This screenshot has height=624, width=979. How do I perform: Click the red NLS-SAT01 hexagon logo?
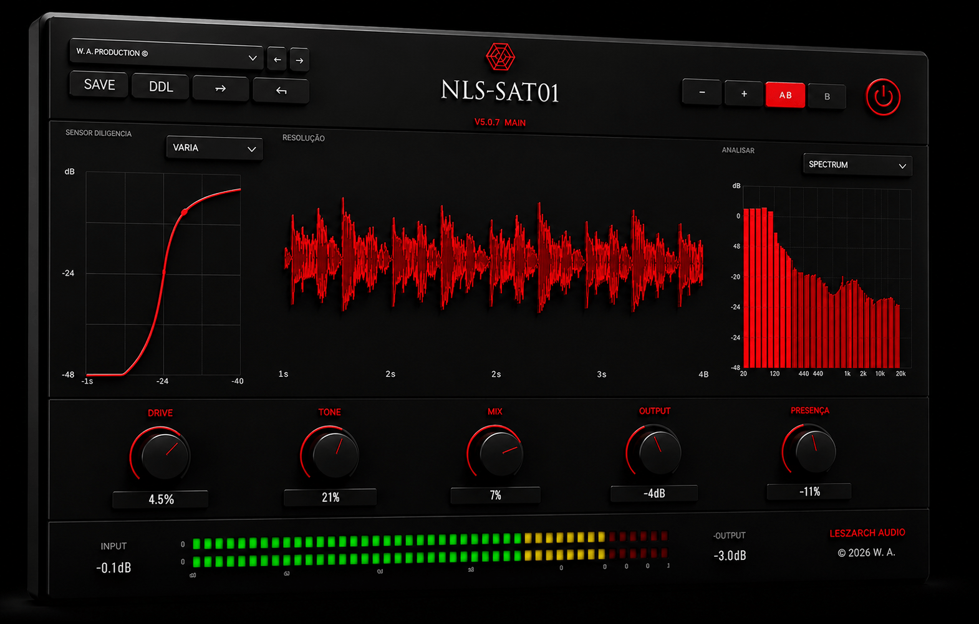500,57
